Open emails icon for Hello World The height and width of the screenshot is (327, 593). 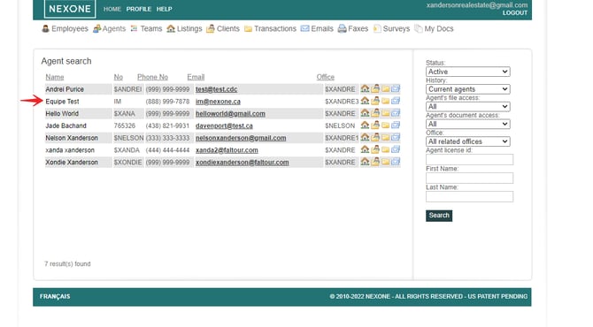click(396, 113)
